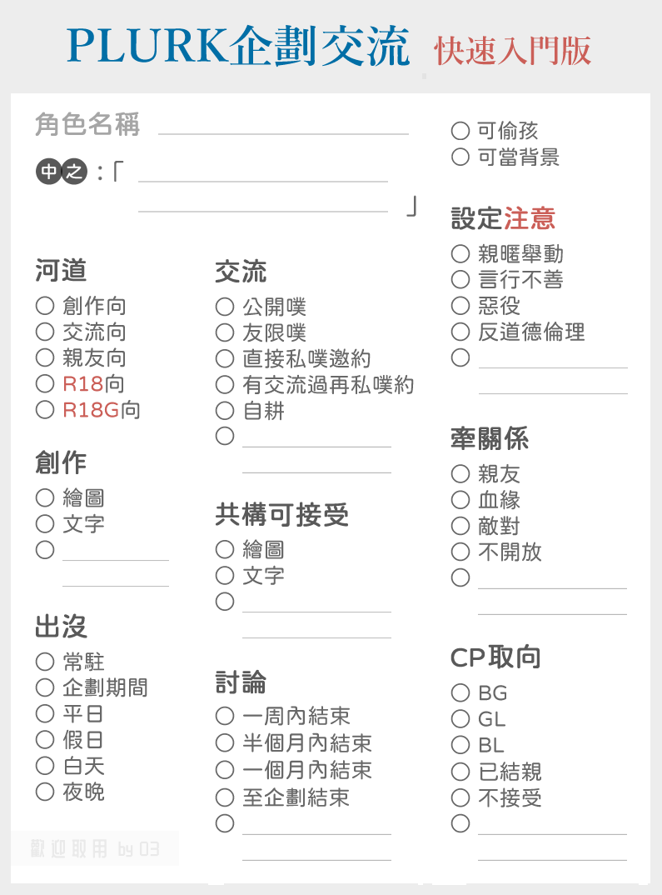Select the 血緣 relationship circle
Screen dimensions: 662x895
(460, 500)
